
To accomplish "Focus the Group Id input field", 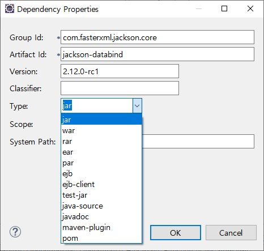I will pos(157,37).
